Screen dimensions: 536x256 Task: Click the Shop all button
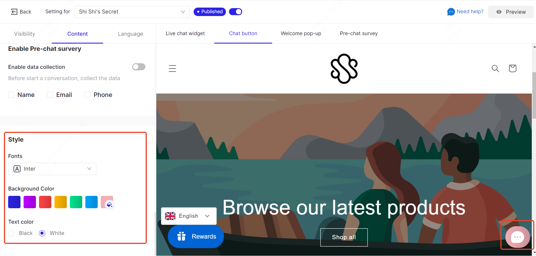[x=344, y=237]
